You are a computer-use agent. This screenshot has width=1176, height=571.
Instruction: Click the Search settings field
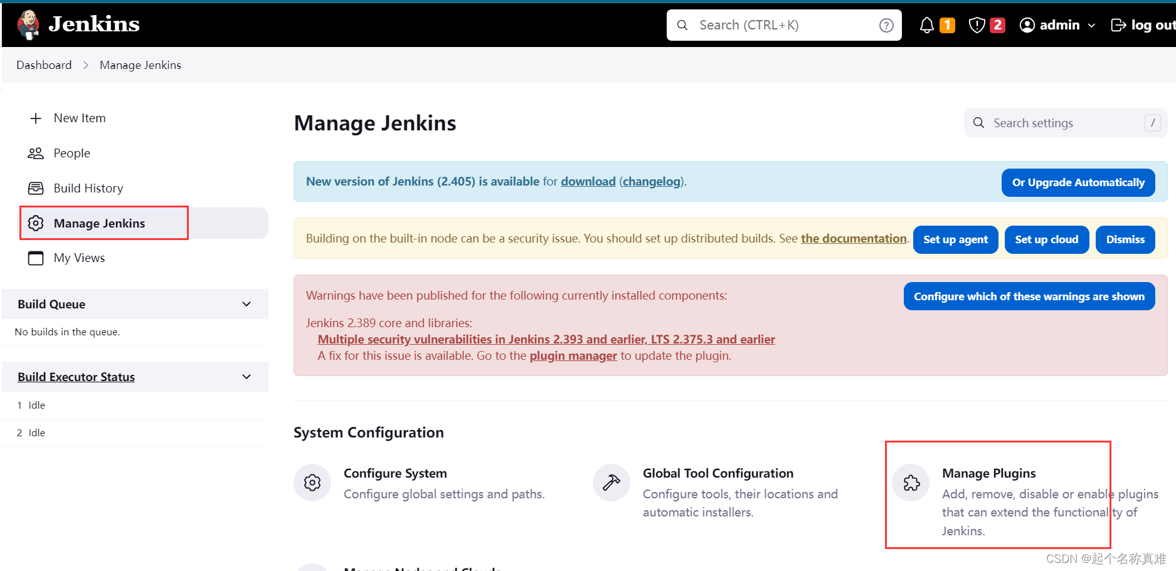1065,123
